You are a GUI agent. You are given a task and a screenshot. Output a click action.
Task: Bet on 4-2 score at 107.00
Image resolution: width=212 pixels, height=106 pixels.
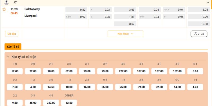pos(159,71)
